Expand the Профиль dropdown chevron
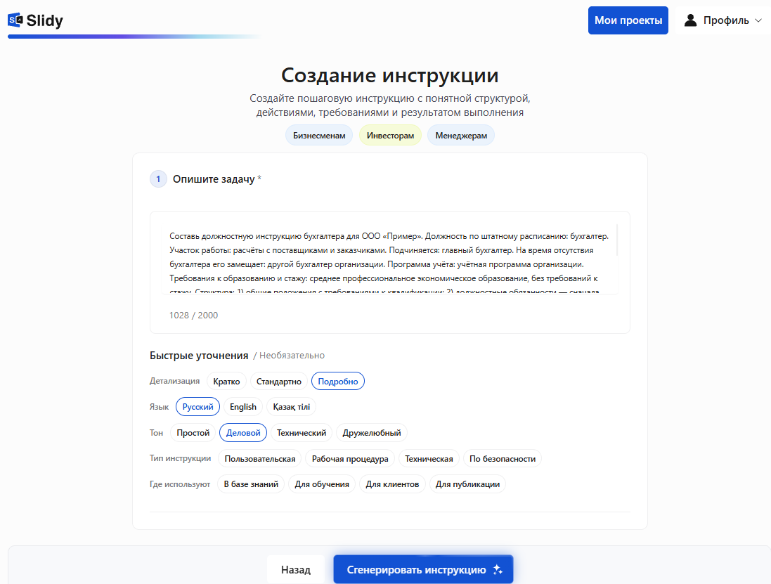Image resolution: width=771 pixels, height=584 pixels. pyautogui.click(x=758, y=20)
